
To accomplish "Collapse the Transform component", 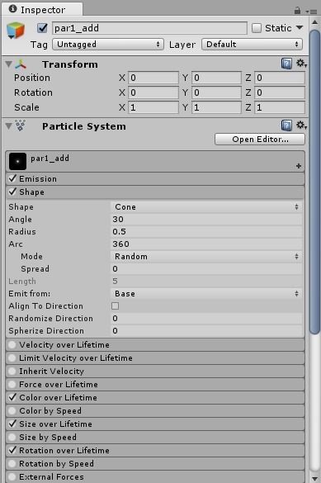I will pyautogui.click(x=8, y=64).
